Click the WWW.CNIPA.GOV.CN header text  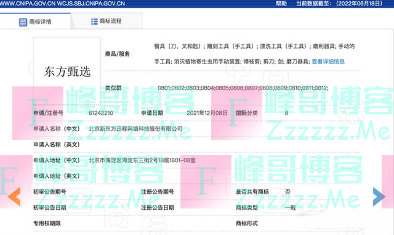(27, 4)
